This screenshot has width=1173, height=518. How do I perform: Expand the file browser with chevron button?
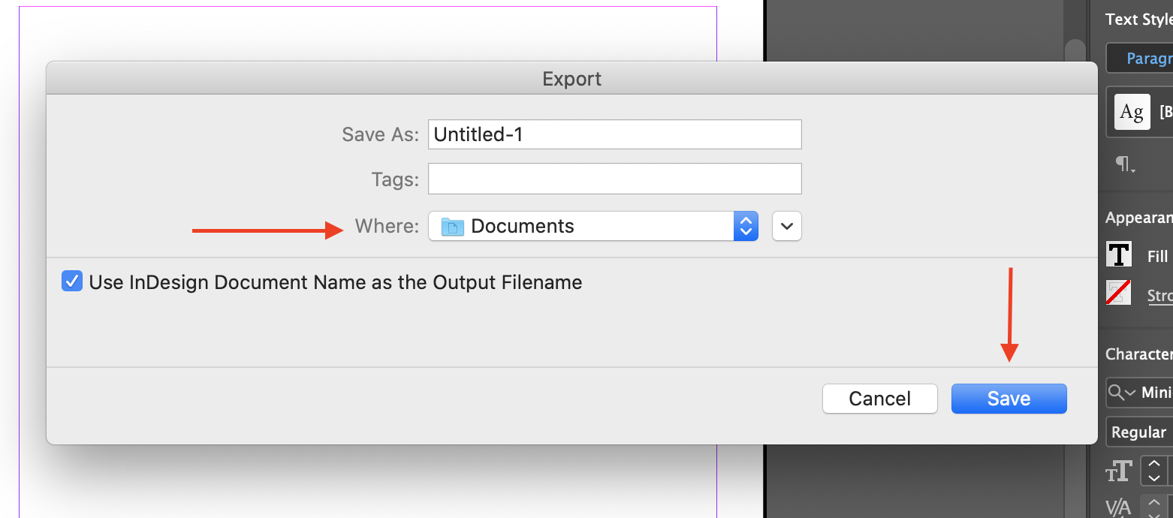coord(786,226)
